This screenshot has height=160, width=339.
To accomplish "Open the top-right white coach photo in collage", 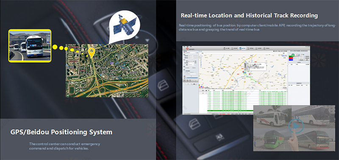I will click(314, 116).
